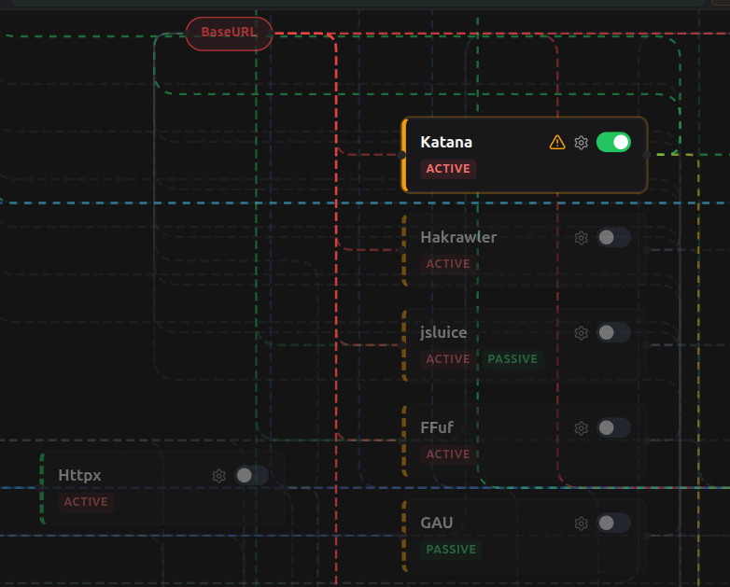
Task: Click Katana node's output connector dot
Action: [x=647, y=155]
